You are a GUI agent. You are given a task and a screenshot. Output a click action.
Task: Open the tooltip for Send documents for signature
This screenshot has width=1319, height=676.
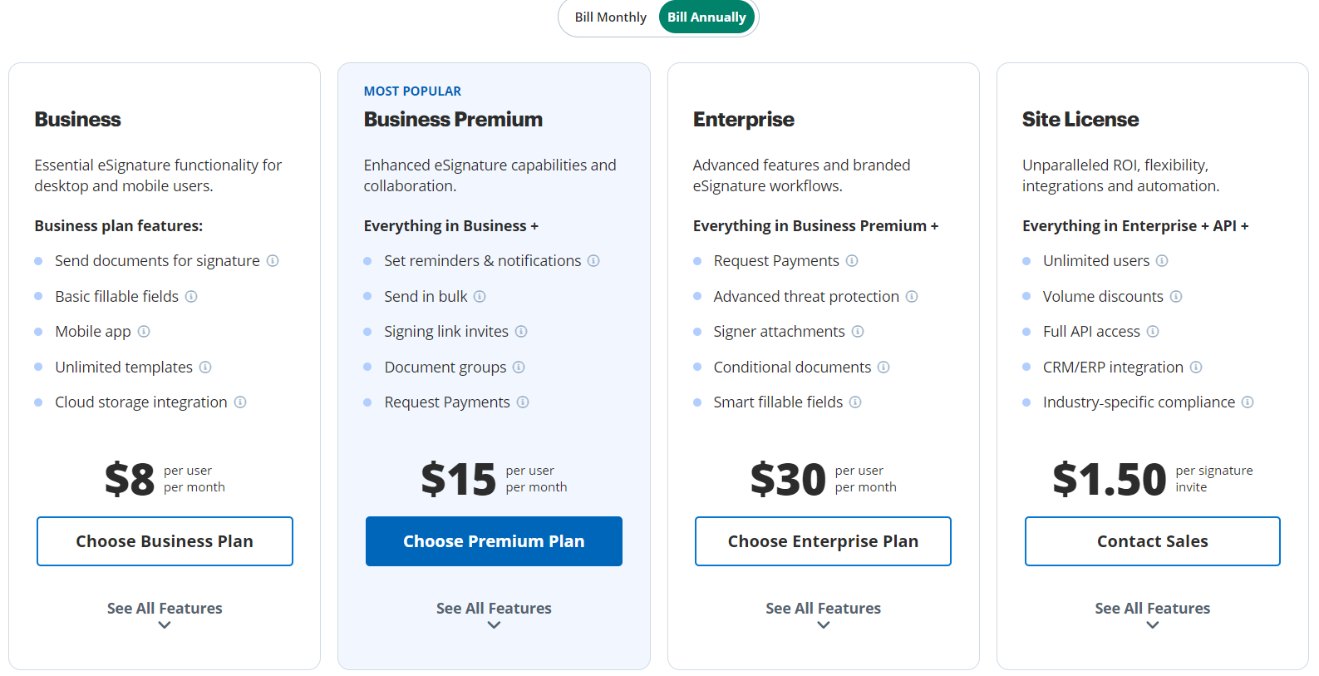(273, 260)
